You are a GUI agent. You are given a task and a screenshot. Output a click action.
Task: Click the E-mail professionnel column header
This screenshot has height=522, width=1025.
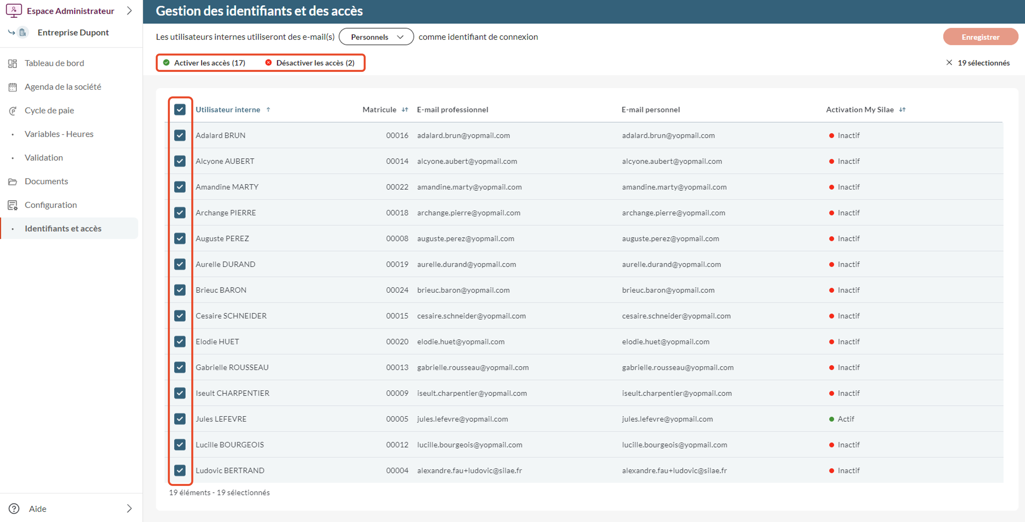(453, 110)
